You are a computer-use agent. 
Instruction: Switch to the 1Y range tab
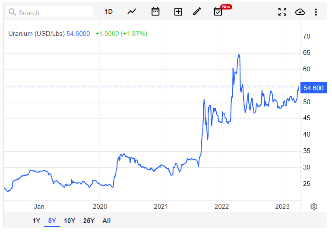coord(36,221)
